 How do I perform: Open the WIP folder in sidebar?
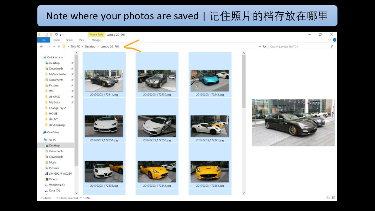tap(52, 91)
